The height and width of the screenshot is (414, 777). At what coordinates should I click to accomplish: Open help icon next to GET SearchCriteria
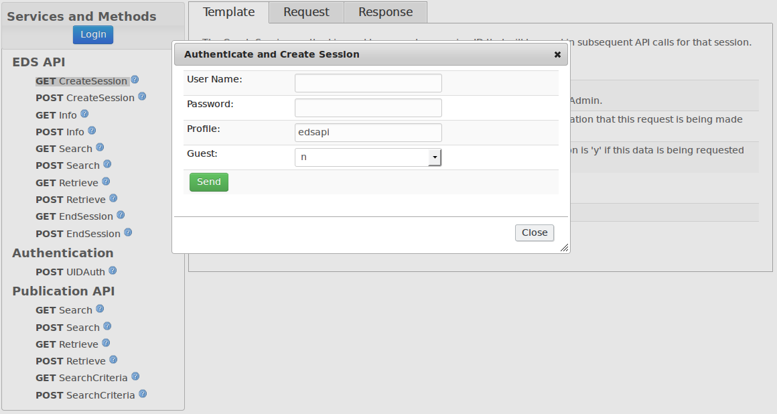(135, 376)
